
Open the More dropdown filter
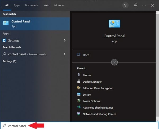click(x=59, y=5)
